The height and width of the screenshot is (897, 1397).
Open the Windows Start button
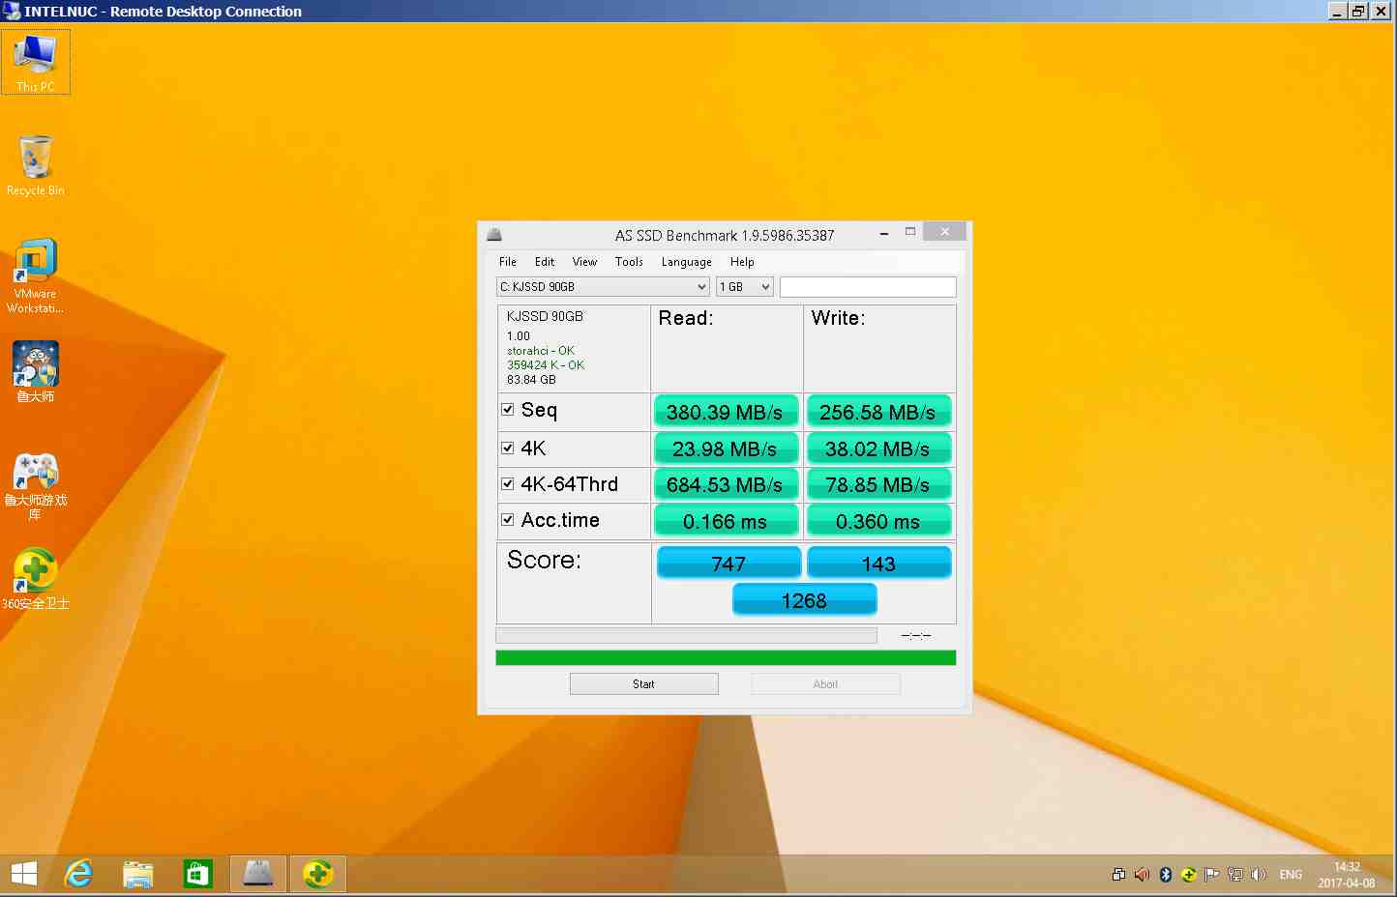coord(23,874)
